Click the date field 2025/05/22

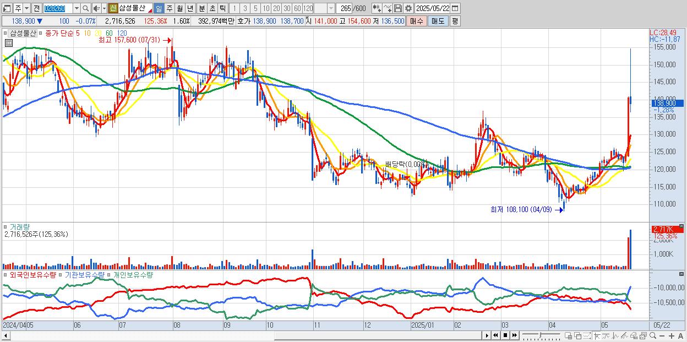[433, 8]
